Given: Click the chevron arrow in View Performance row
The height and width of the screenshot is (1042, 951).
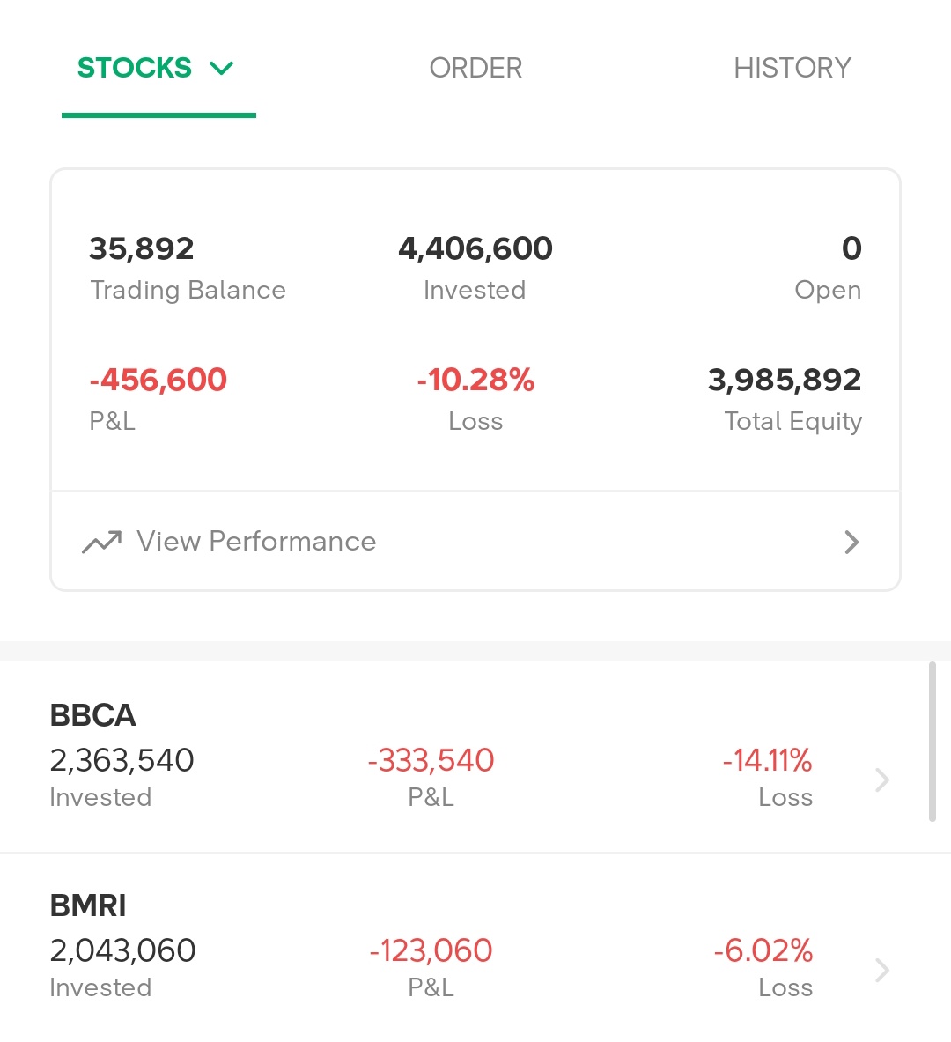Looking at the screenshot, I should (851, 543).
